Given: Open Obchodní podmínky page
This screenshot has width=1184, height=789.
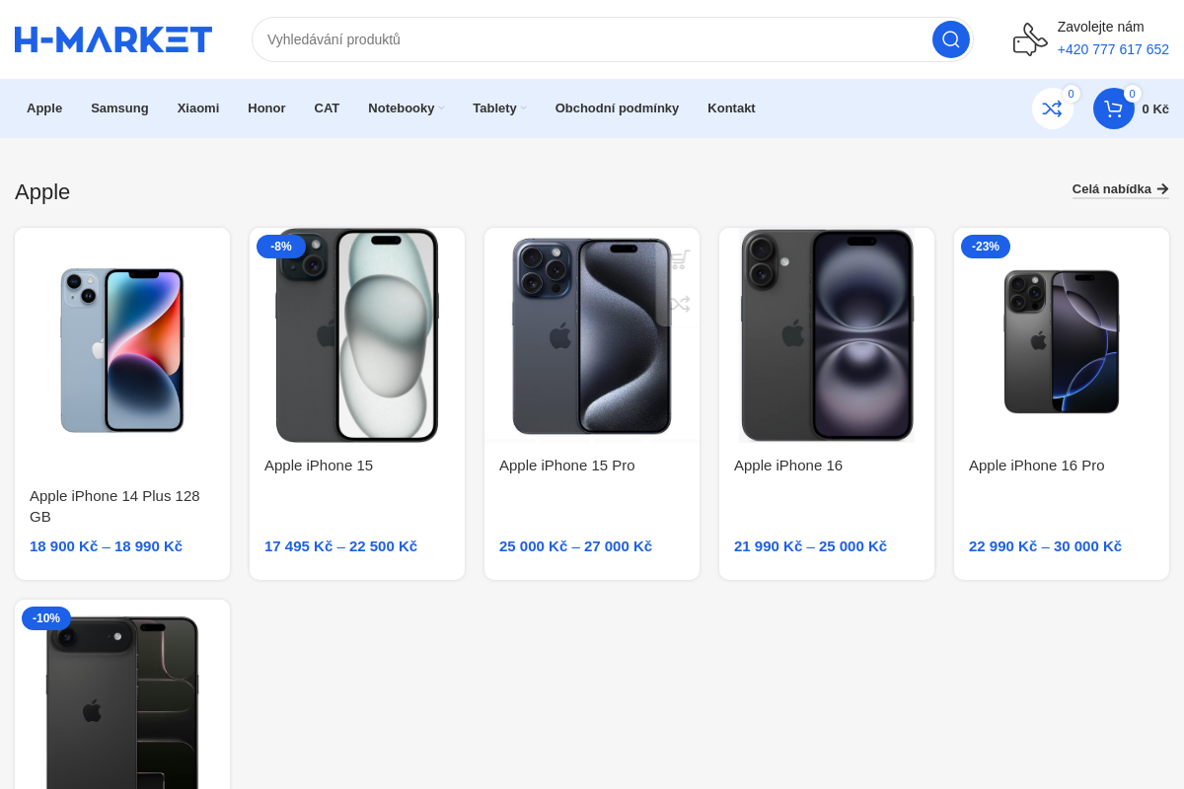Looking at the screenshot, I should pos(617,108).
